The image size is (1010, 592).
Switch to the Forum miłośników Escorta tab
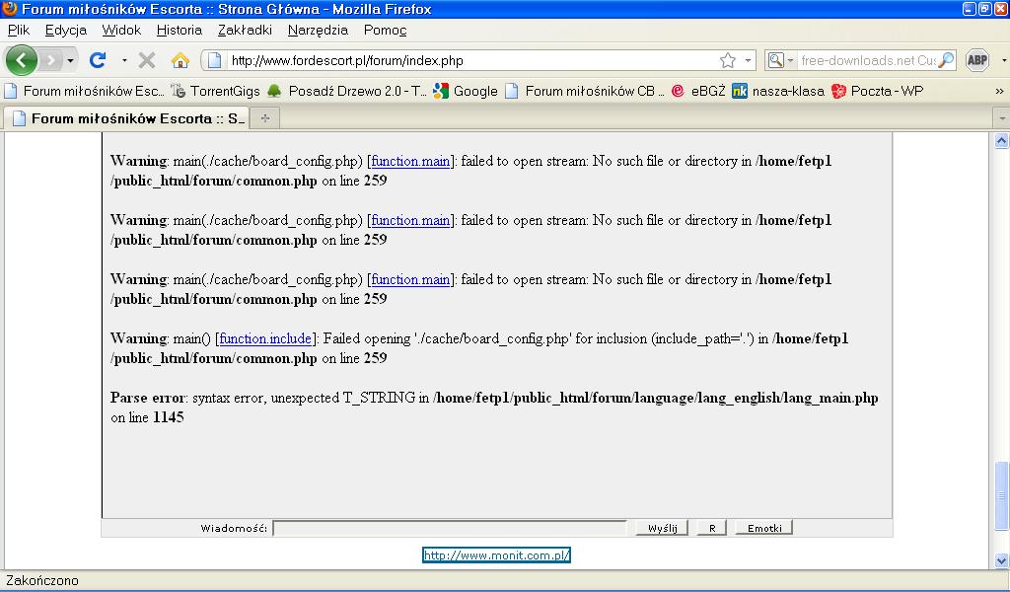pos(126,118)
